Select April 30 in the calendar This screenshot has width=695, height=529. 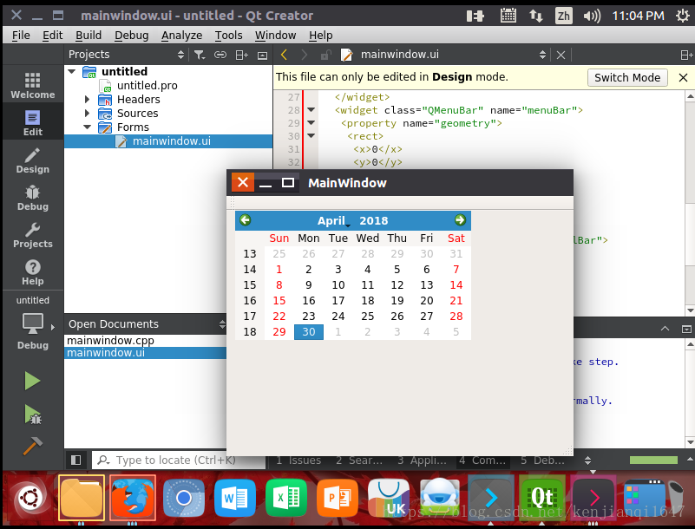(309, 332)
